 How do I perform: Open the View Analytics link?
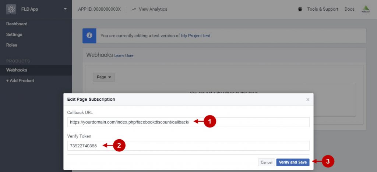click(153, 9)
